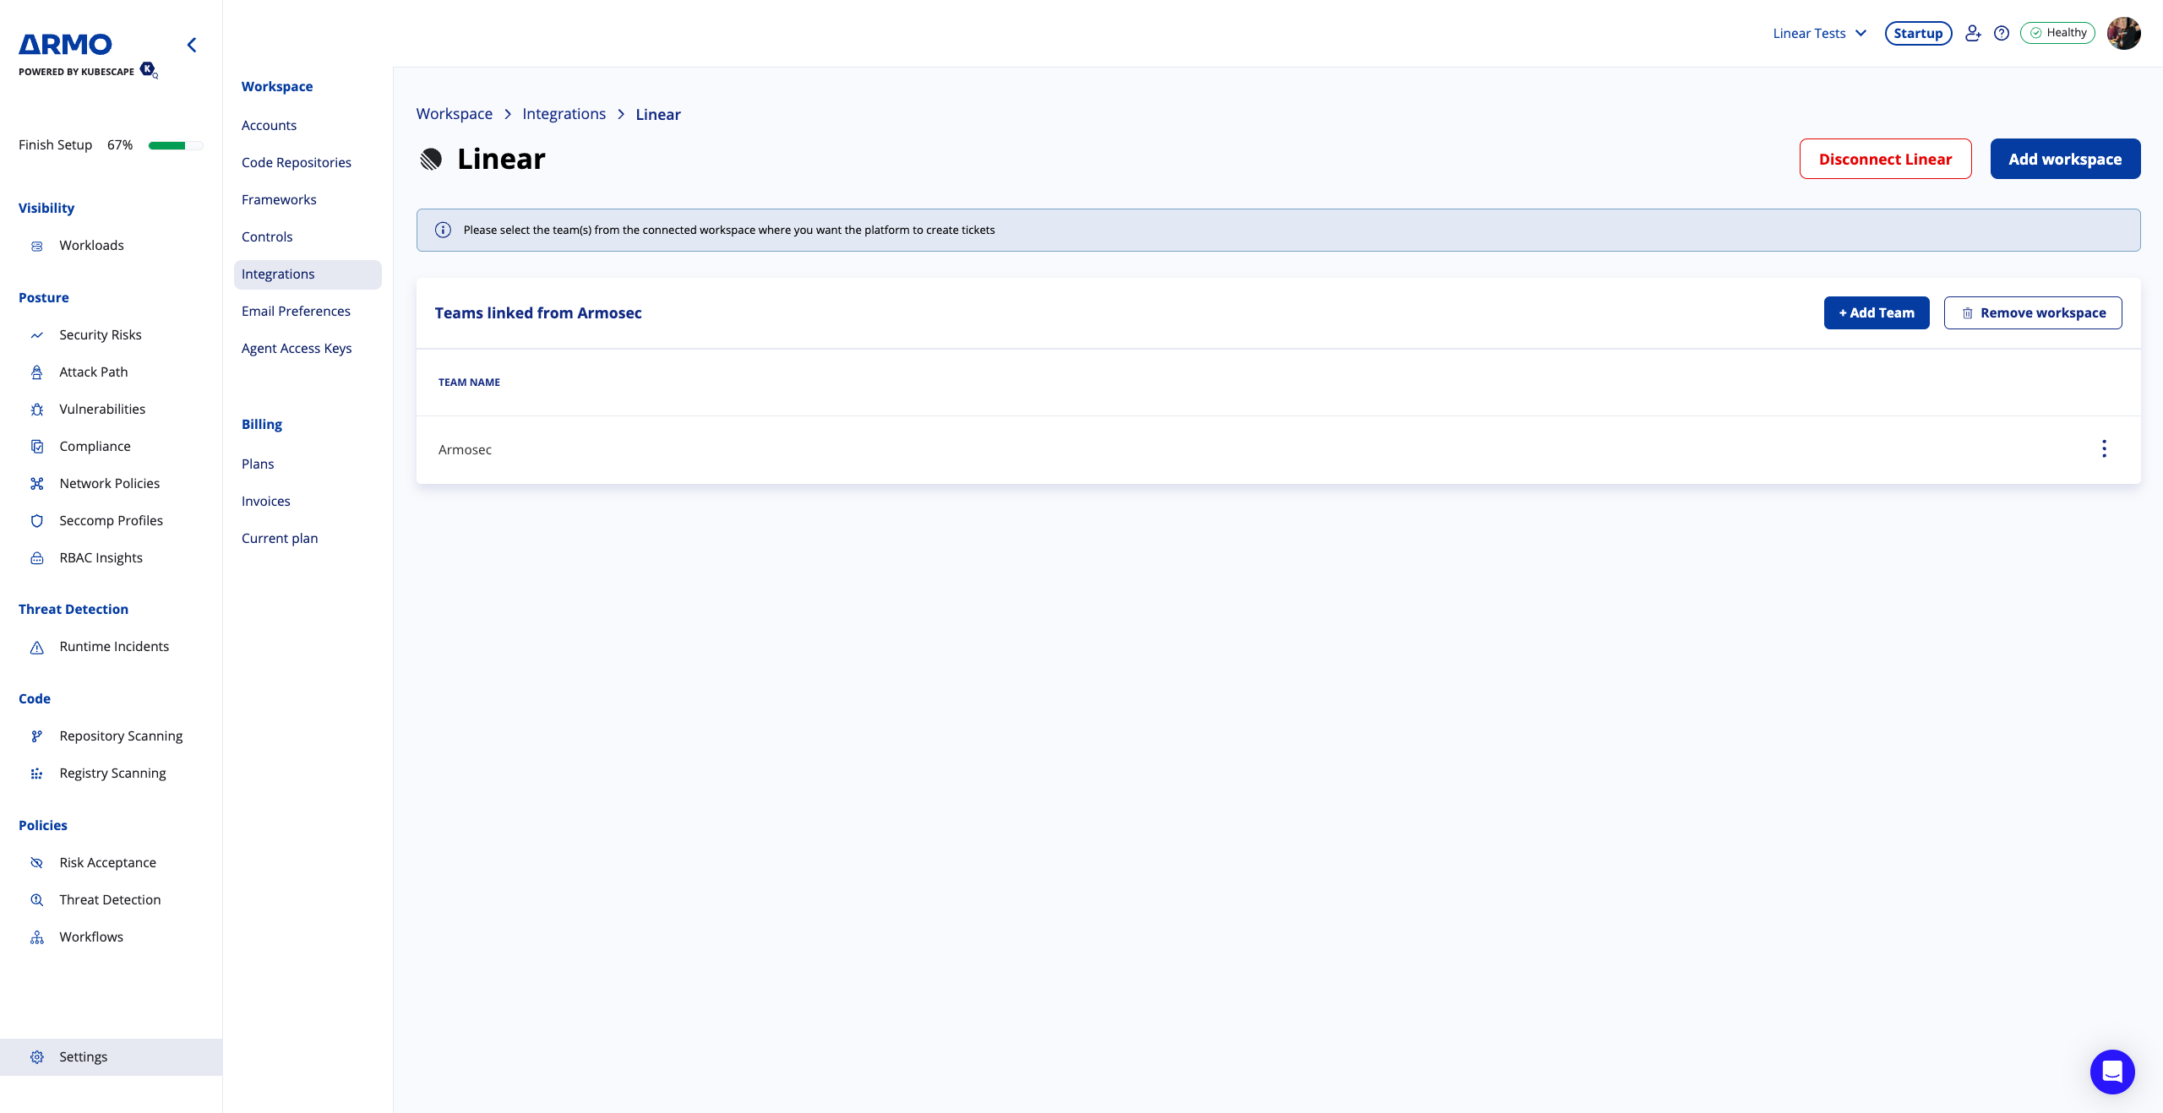Click the Disconnect Linear button
The width and height of the screenshot is (2163, 1113).
point(1885,159)
